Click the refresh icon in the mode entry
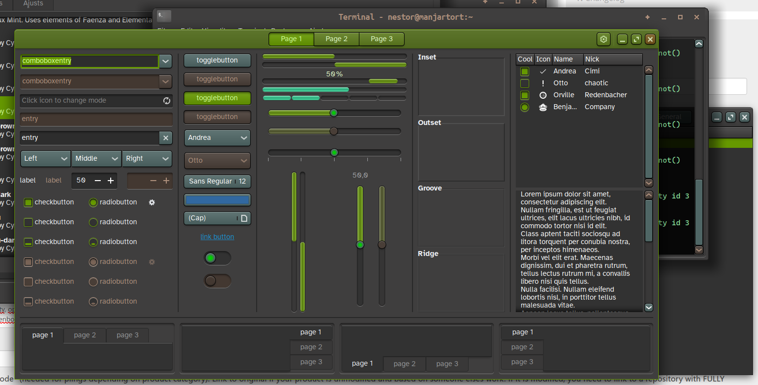 (167, 101)
